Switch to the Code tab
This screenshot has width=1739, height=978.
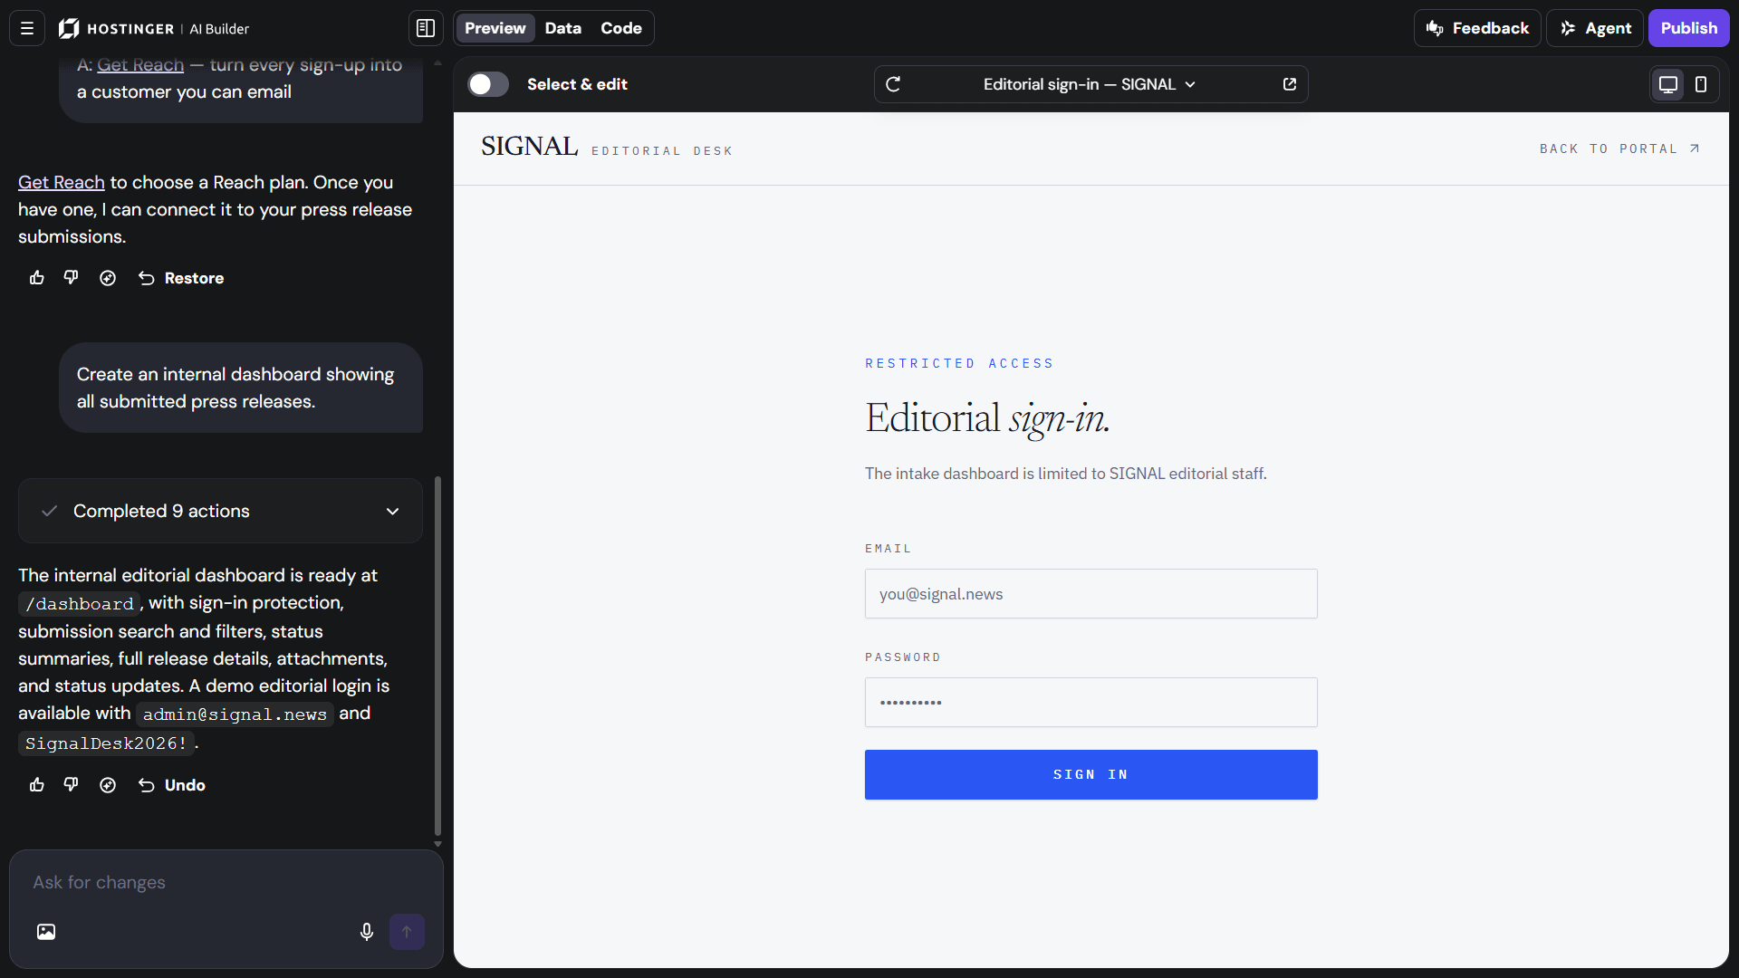(x=621, y=28)
